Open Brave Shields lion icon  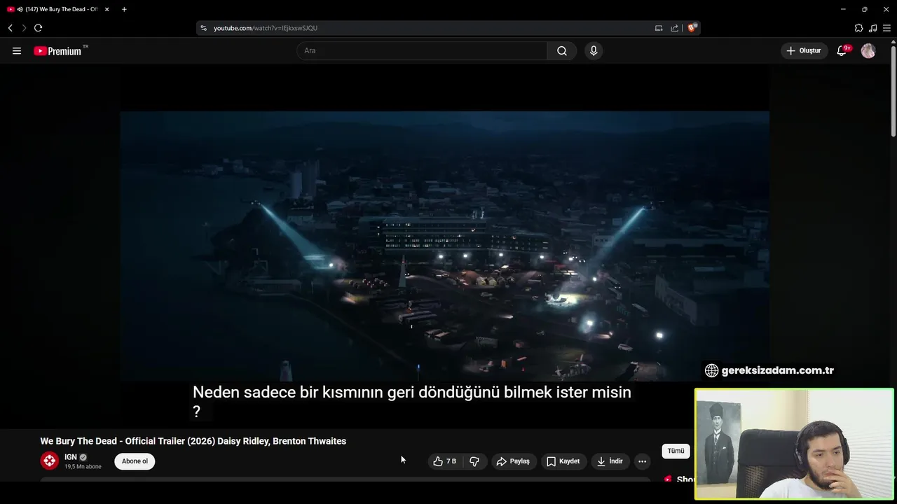(692, 28)
